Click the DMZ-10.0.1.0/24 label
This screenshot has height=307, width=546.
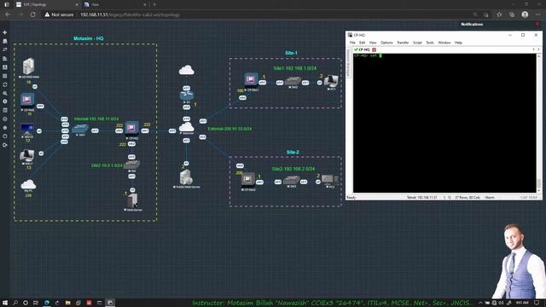coord(107,165)
